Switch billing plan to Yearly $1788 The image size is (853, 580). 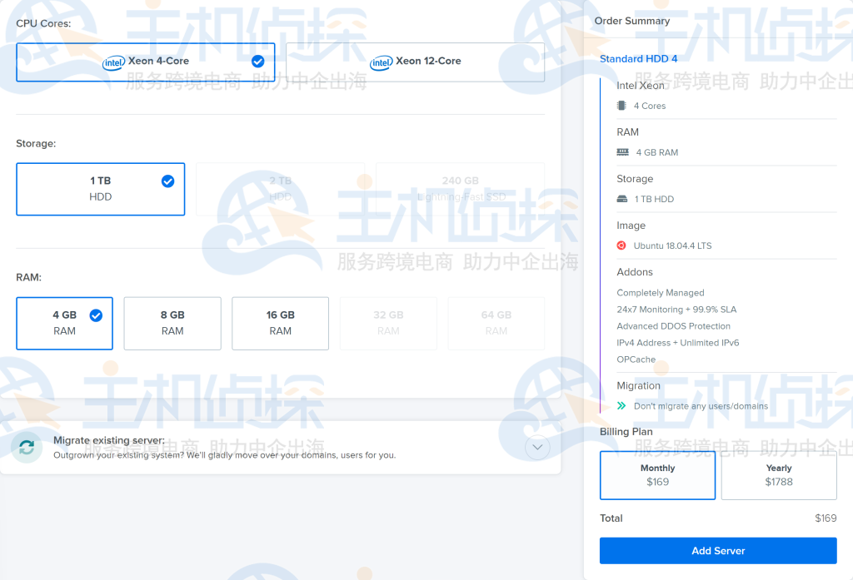click(x=779, y=474)
